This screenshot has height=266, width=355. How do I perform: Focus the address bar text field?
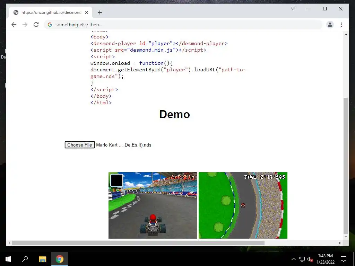point(183,25)
